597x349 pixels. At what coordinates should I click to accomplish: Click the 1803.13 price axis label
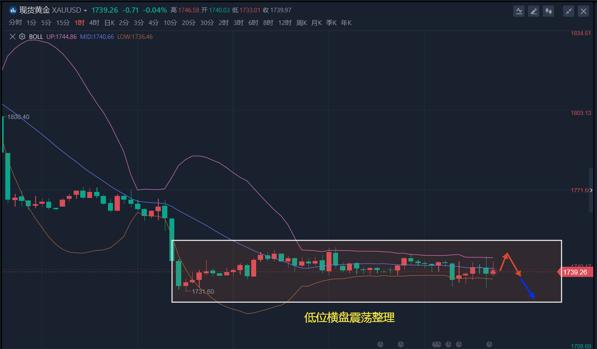[x=581, y=113]
